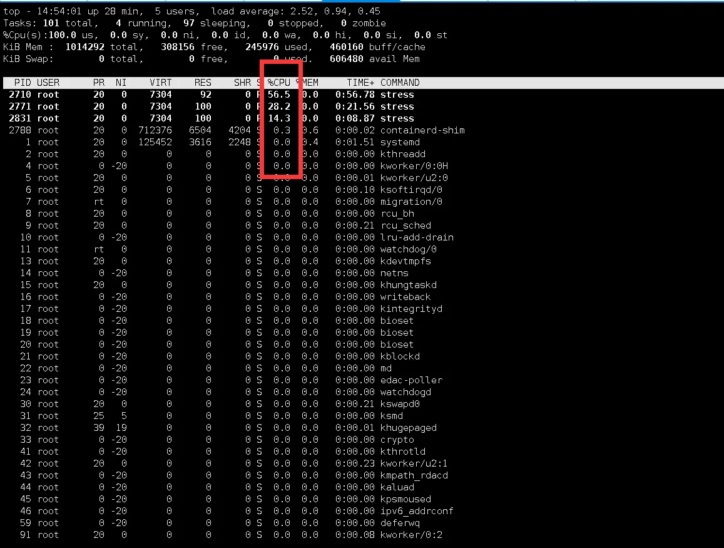Click the kworker/0:2 command
The width and height of the screenshot is (724, 548).
[411, 535]
